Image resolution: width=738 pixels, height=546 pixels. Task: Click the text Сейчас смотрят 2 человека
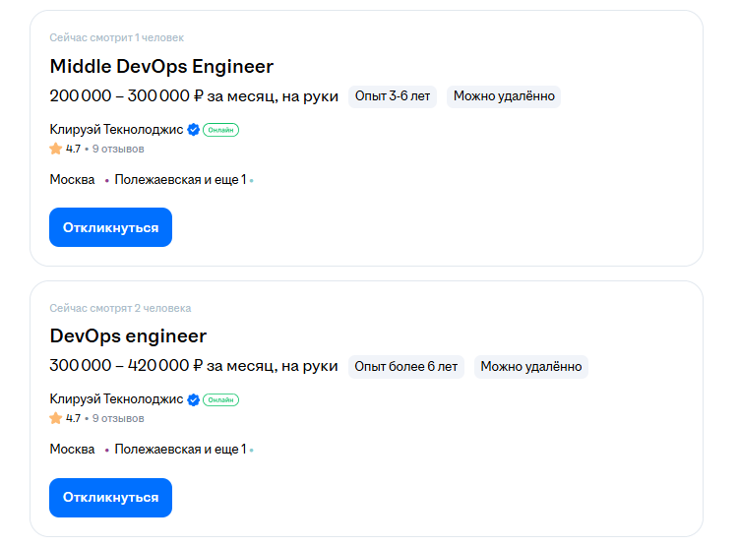[120, 308]
